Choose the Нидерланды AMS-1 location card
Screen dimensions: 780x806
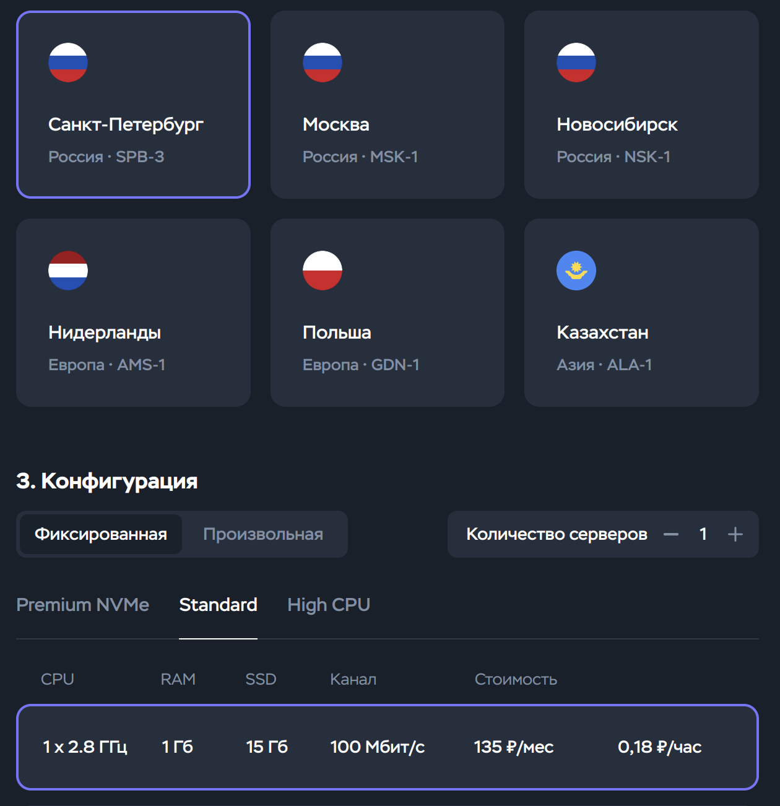(x=133, y=313)
